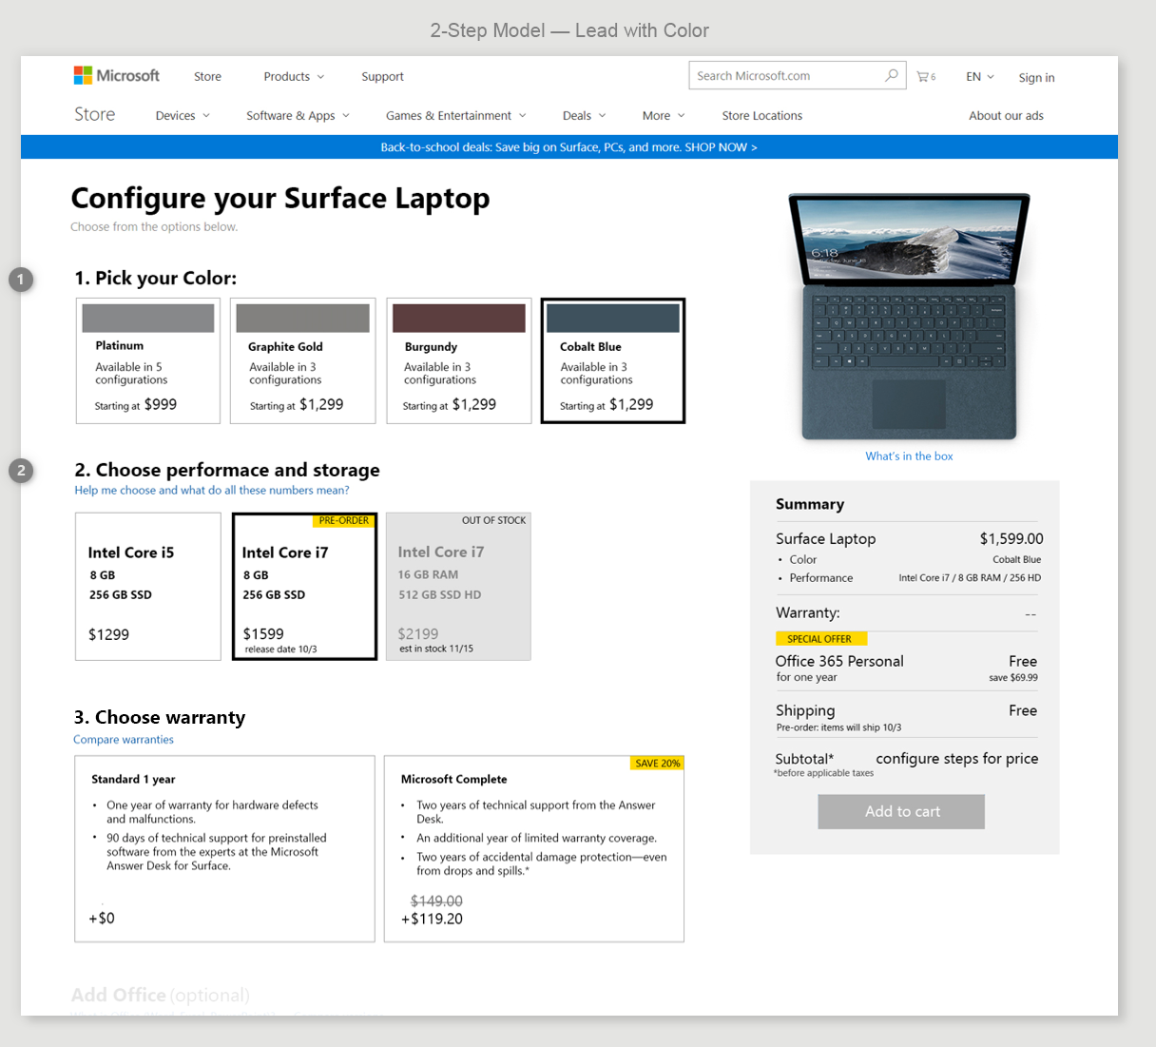Image resolution: width=1156 pixels, height=1047 pixels.
Task: Click the Platinum gray color swatch
Action: tap(148, 318)
